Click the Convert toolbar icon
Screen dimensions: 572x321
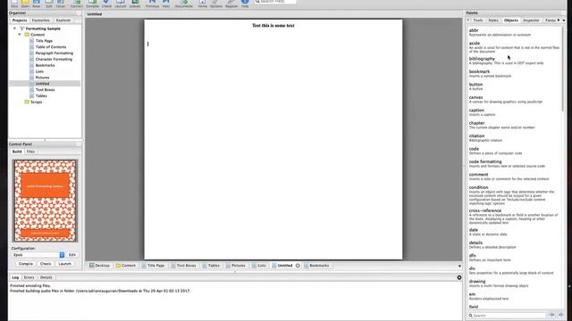[77, 4]
